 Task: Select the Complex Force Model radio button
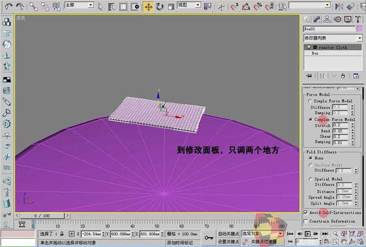310,120
